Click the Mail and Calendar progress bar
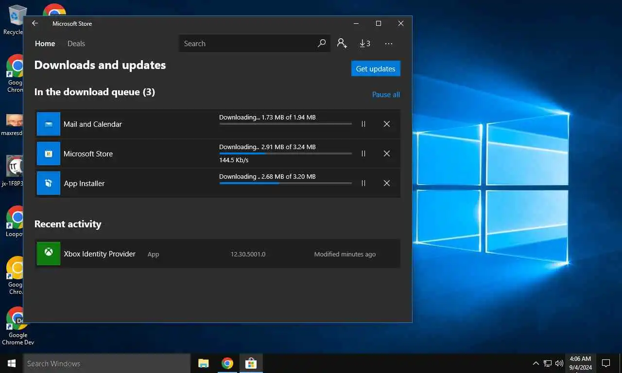 [286, 124]
